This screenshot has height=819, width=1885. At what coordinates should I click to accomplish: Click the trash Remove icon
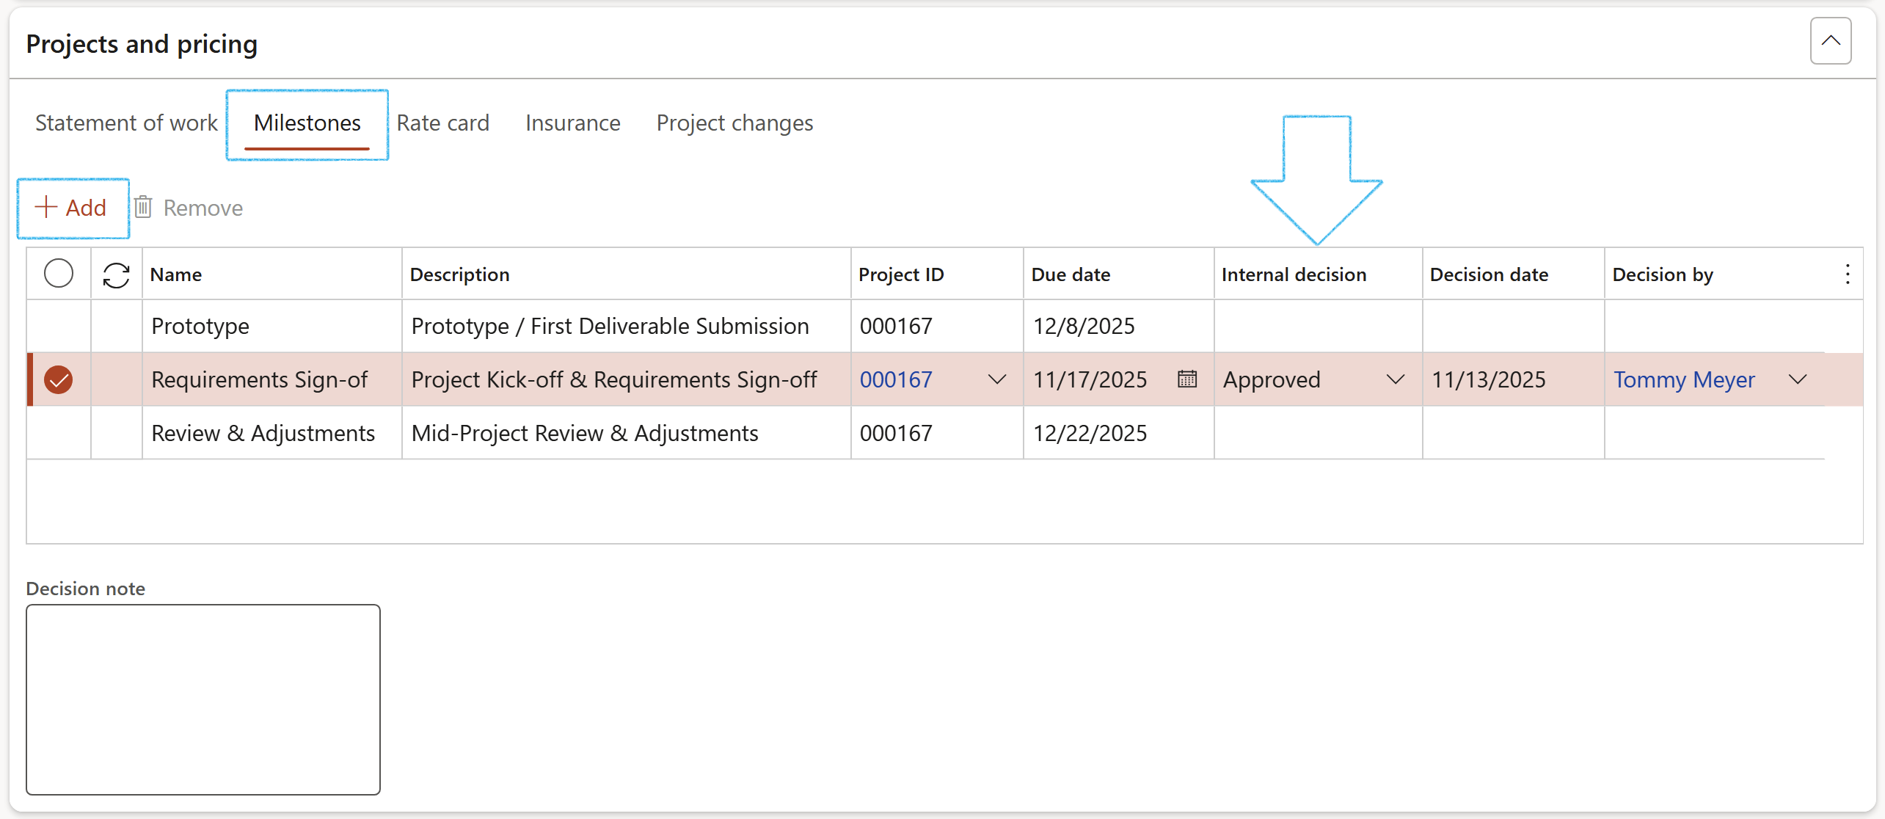[x=143, y=208]
